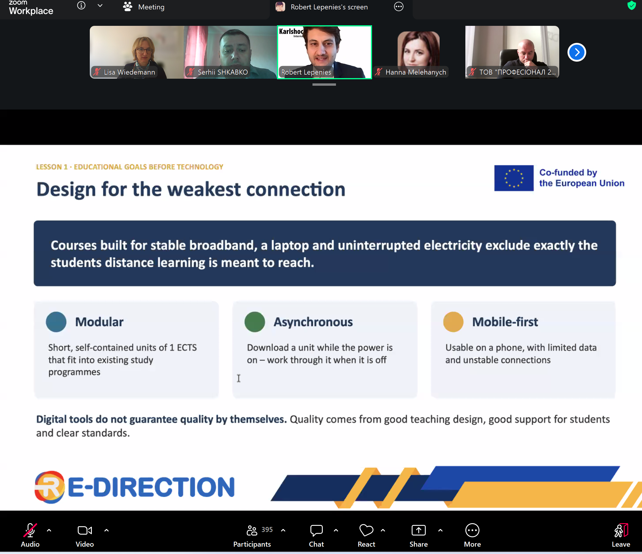This screenshot has height=554, width=642.
Task: Toggle the Video camera button
Action: click(x=85, y=535)
